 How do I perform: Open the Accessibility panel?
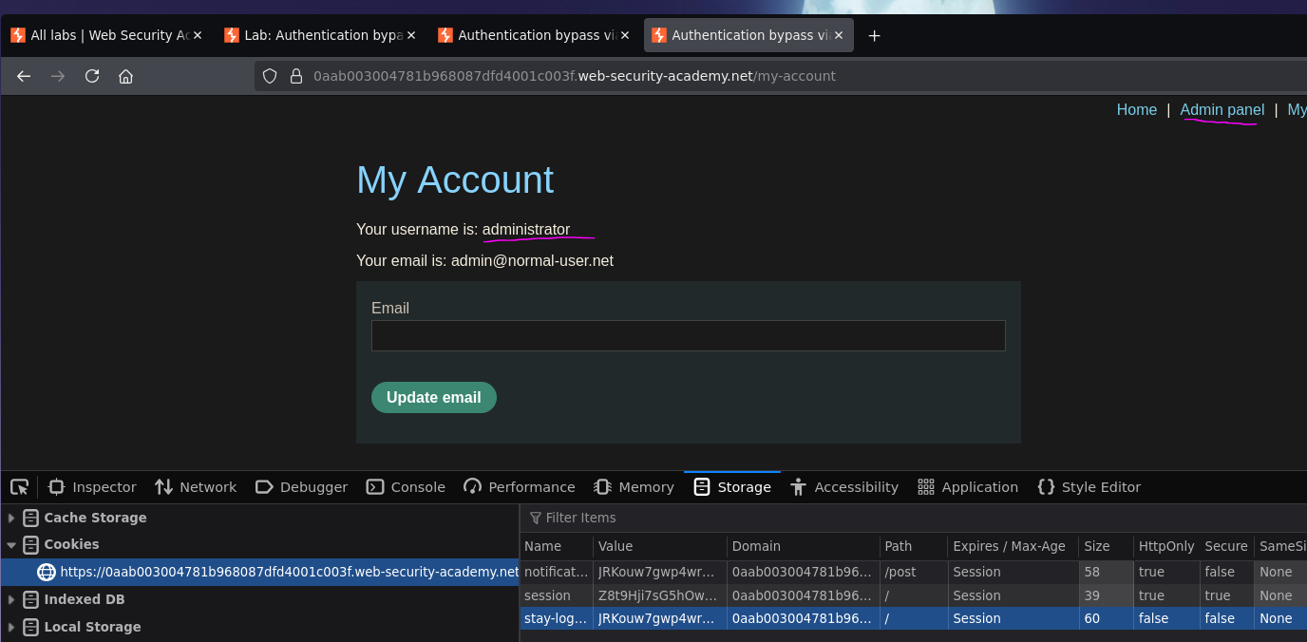coord(843,487)
